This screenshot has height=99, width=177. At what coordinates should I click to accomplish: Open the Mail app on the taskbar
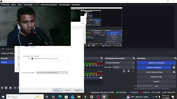[72, 97]
